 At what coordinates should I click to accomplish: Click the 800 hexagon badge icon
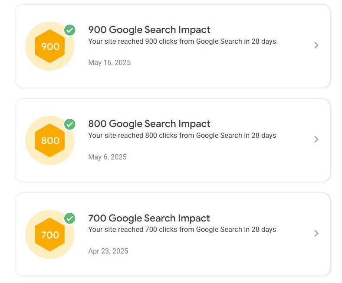tap(50, 140)
